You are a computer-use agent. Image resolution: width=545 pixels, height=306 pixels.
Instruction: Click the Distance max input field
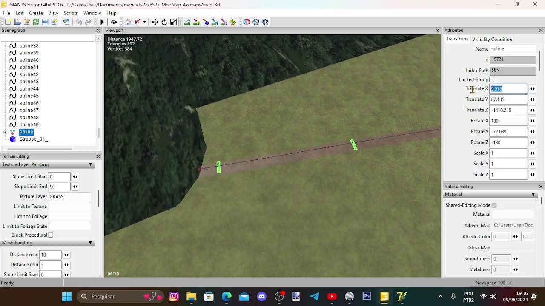click(x=50, y=255)
